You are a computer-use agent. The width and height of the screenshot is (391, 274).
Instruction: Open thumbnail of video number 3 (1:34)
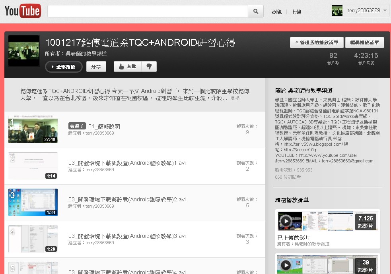[33, 203]
